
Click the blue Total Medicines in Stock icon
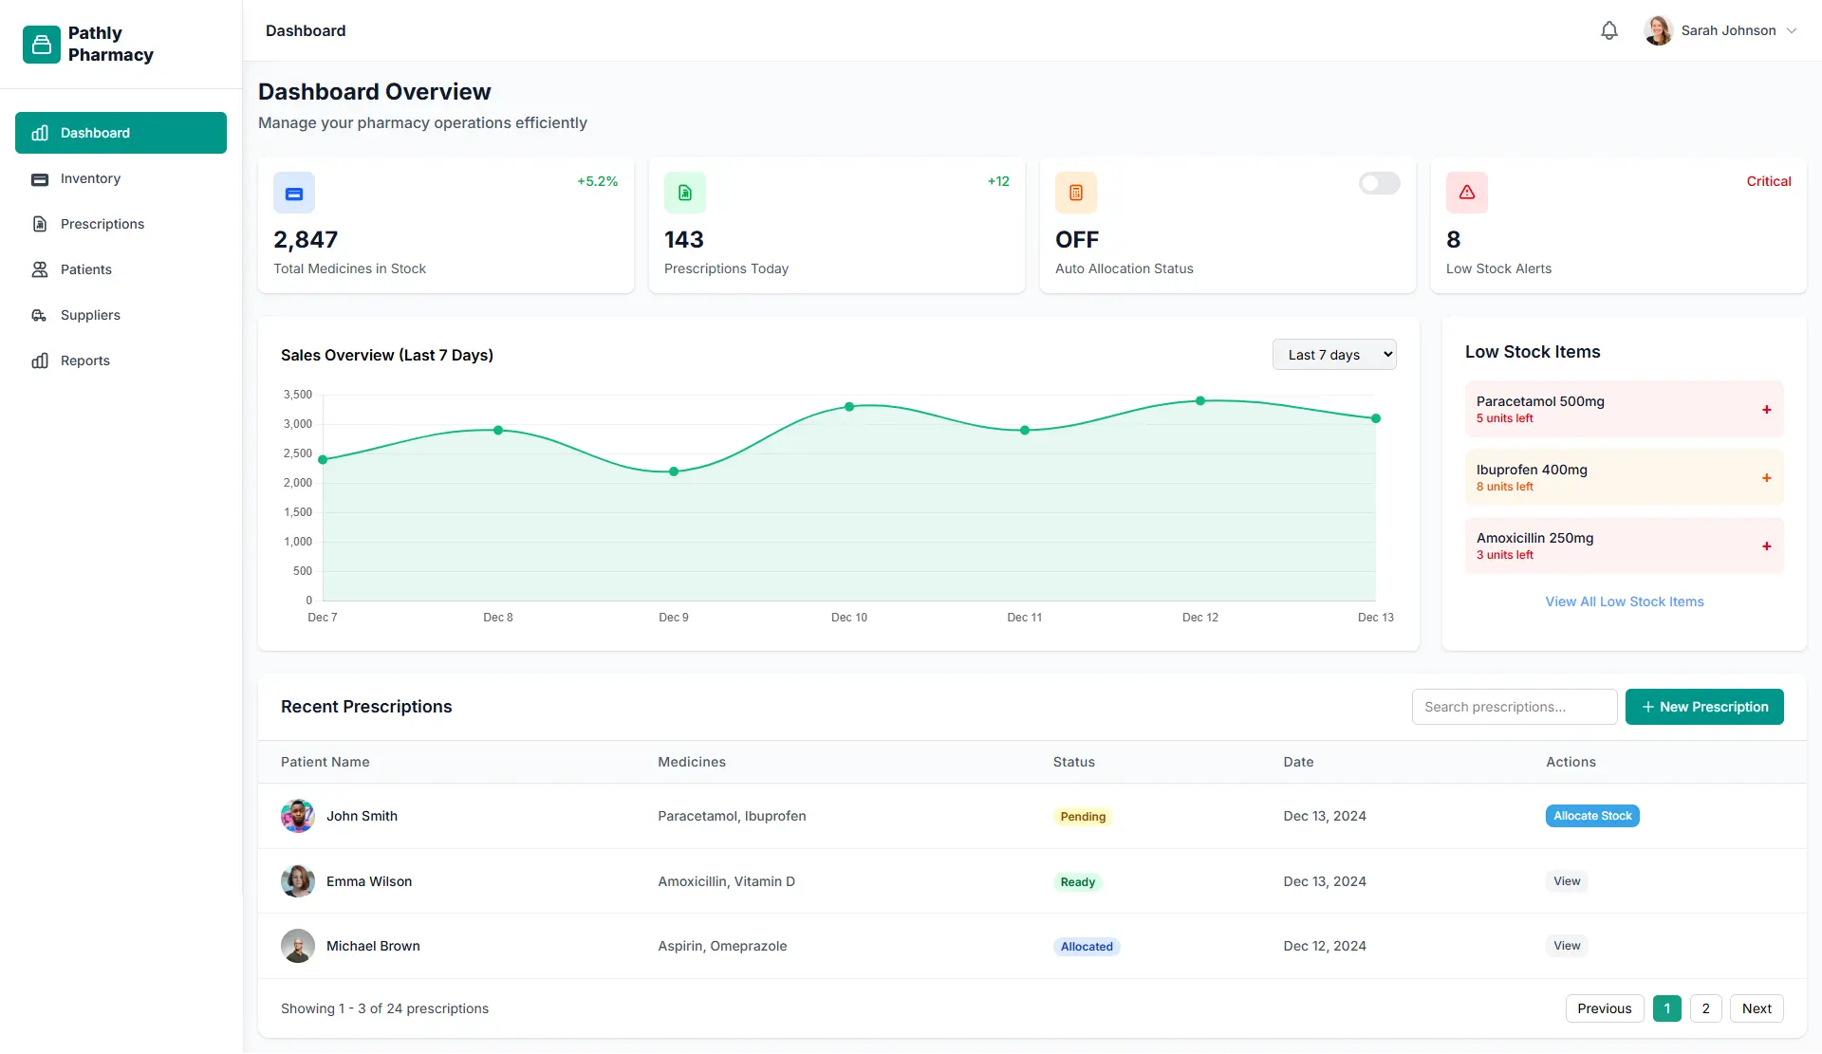(x=294, y=193)
